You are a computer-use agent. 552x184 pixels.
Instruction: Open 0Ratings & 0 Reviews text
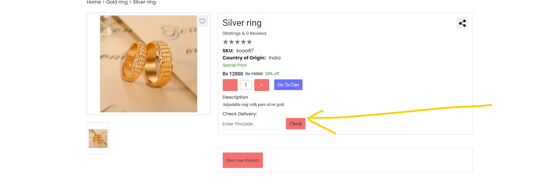(x=244, y=33)
